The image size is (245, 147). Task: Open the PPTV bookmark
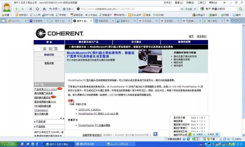coord(48,15)
